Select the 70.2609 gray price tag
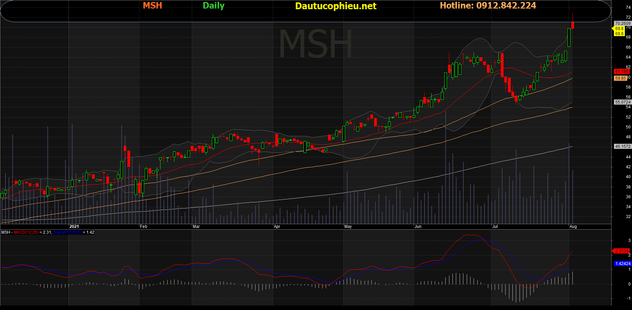Viewport: 632px width, 310px height. (622, 24)
